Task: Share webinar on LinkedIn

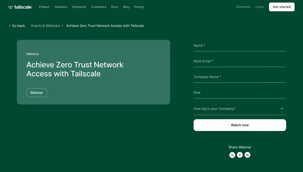Action: pos(247,155)
